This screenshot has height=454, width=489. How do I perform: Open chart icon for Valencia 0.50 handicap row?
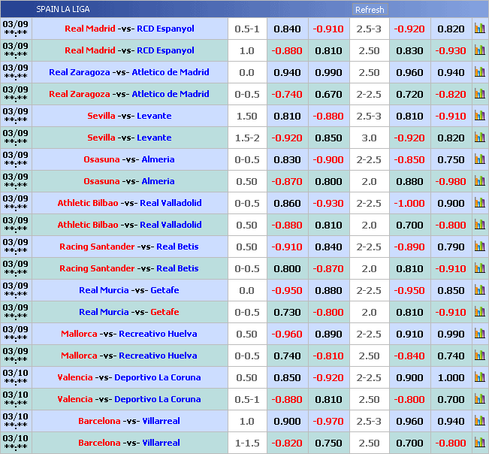(x=480, y=377)
